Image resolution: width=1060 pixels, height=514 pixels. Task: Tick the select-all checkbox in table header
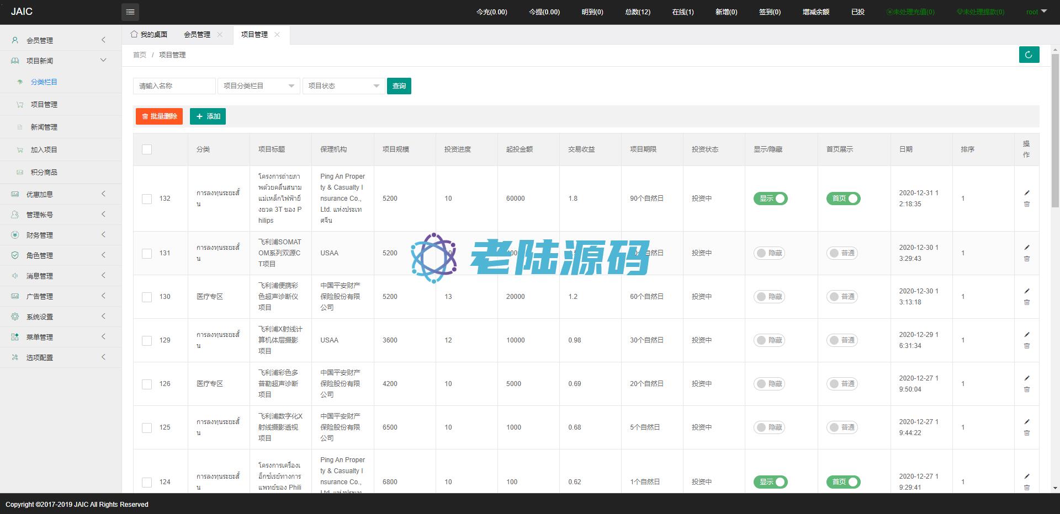(x=147, y=149)
